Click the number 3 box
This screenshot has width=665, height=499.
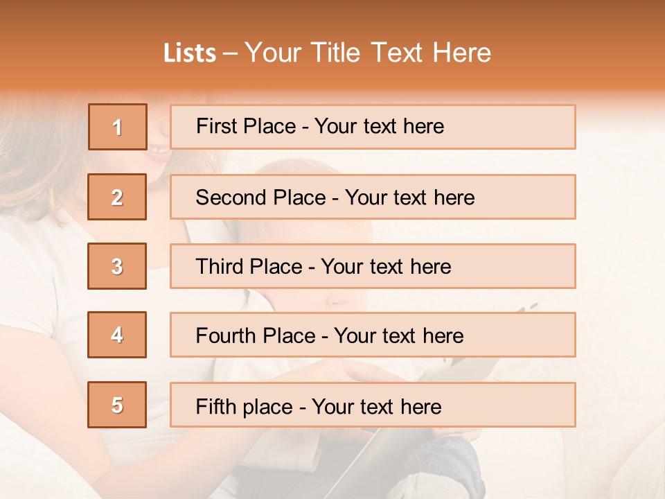pyautogui.click(x=118, y=266)
